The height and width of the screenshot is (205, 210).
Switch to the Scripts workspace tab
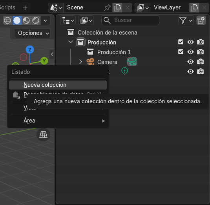click(x=7, y=7)
